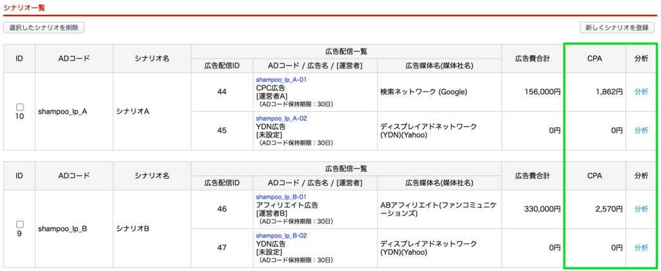661x271 pixels.
Task: Click the 1,862円 CPA value
Action: click(x=607, y=92)
